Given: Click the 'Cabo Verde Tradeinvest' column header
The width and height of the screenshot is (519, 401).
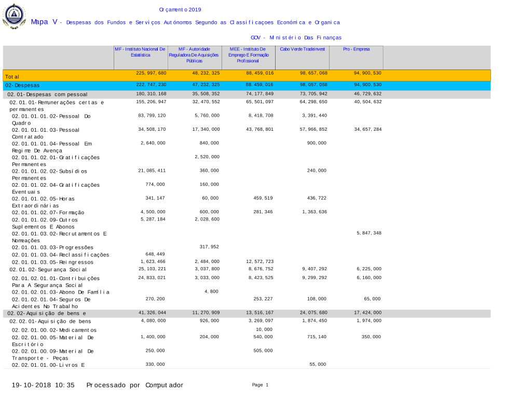Looking at the screenshot, I should pyautogui.click(x=303, y=49).
